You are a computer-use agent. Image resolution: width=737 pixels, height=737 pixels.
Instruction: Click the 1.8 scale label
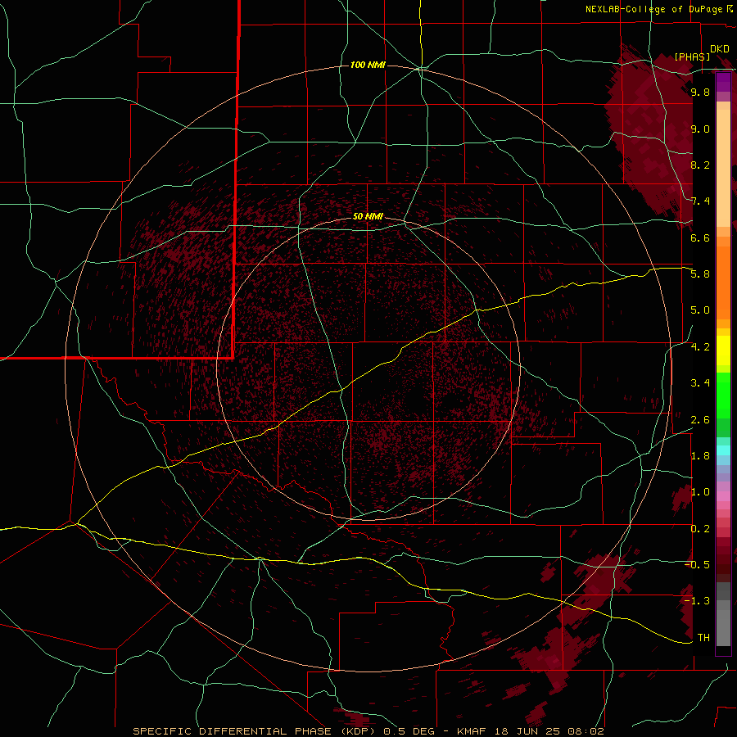[700, 456]
